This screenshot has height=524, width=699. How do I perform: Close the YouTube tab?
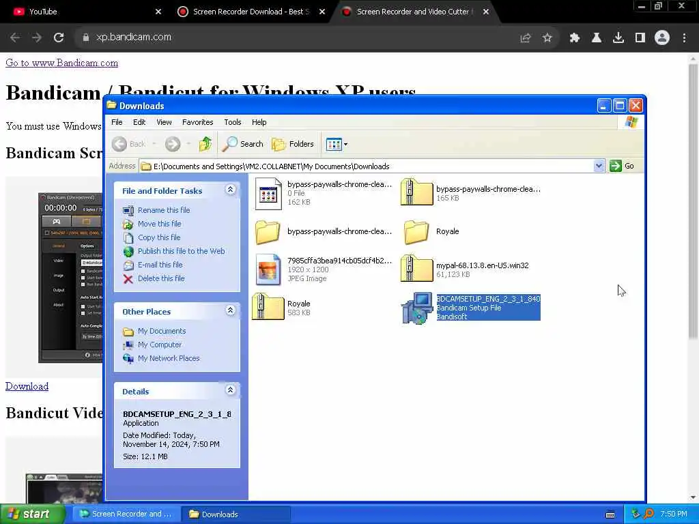point(158,12)
